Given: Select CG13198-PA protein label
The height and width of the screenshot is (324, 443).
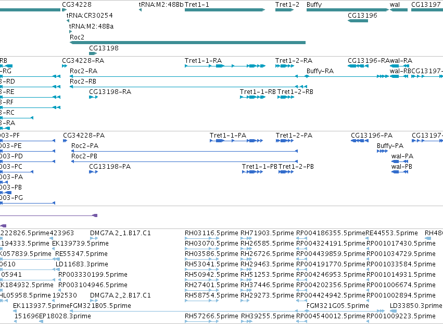Looking at the screenshot, I should [110, 167].
